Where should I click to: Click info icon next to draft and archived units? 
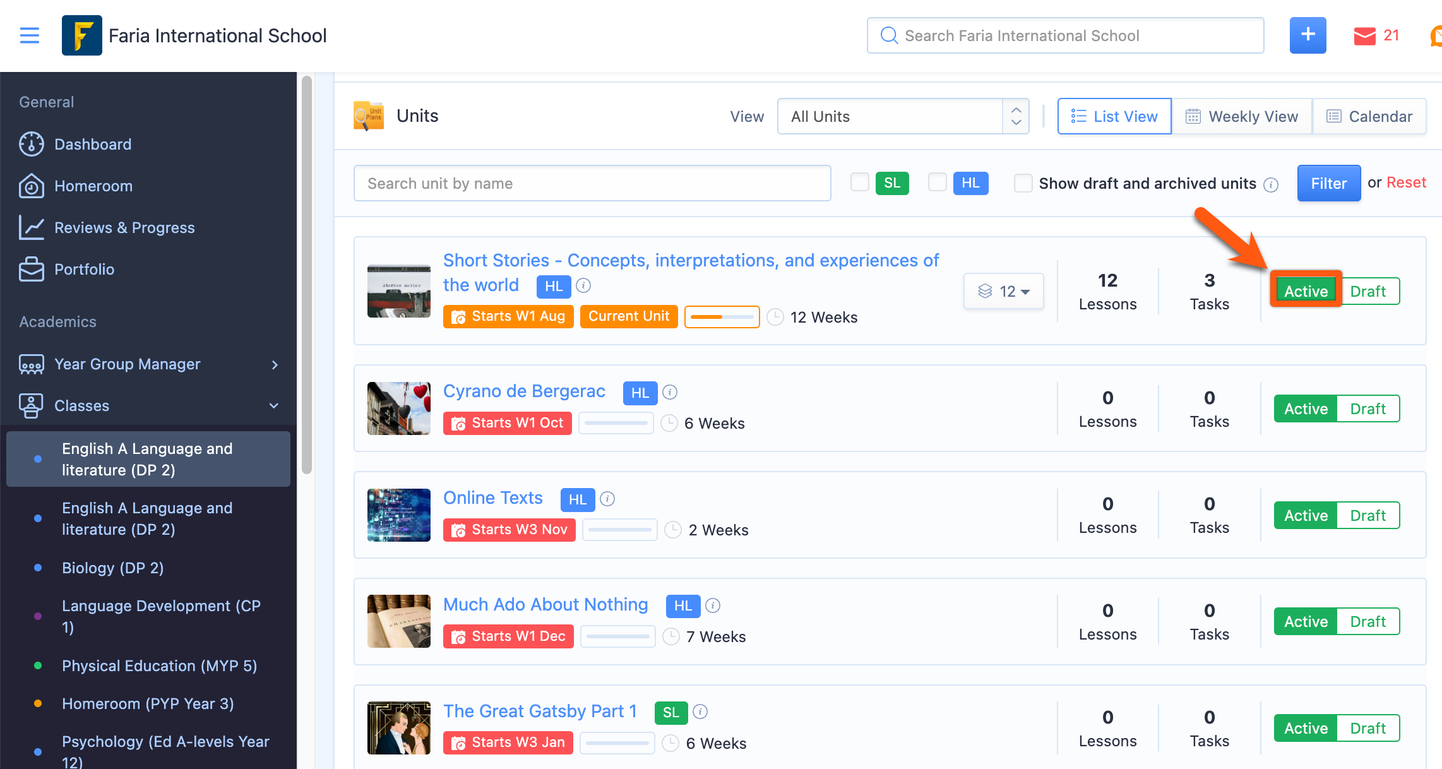click(x=1271, y=184)
